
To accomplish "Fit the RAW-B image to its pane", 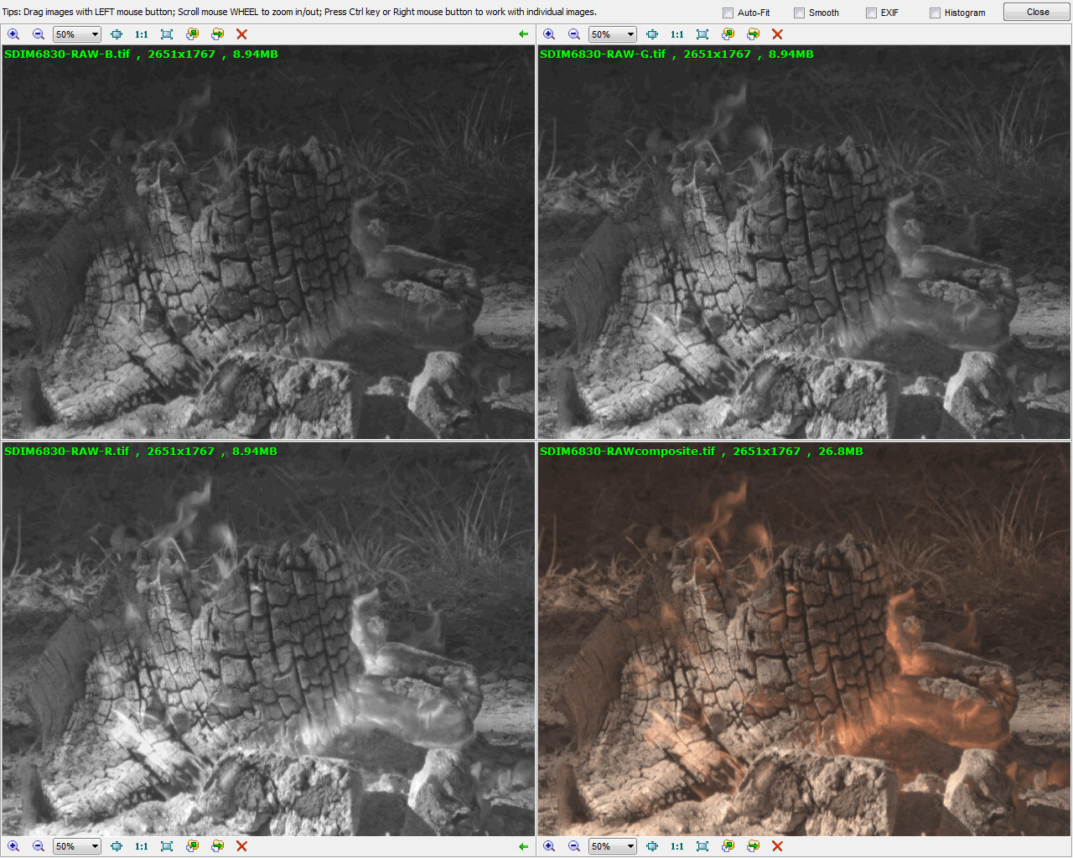I will (167, 34).
